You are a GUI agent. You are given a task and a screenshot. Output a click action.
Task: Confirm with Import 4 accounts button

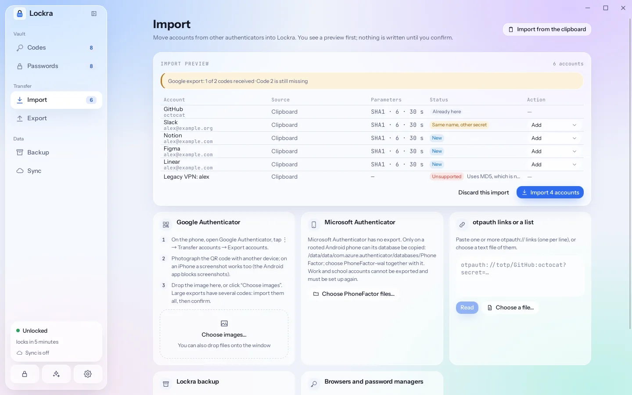[550, 192]
